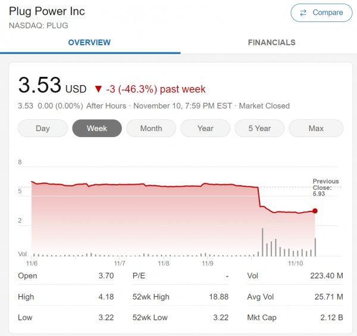
Task: Click the 11/9 date label on chart axis
Action: pos(208,263)
